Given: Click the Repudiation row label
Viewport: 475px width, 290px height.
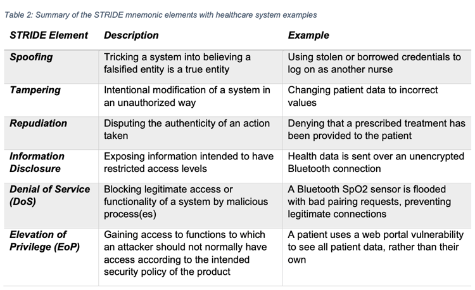Looking at the screenshot, I should pos(38,123).
